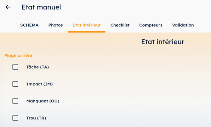
Task: Click the large "Etat intérieur" heading
Action: 163,42
